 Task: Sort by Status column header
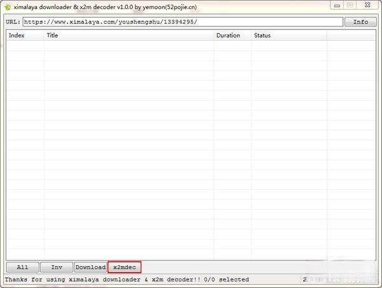(x=289, y=35)
